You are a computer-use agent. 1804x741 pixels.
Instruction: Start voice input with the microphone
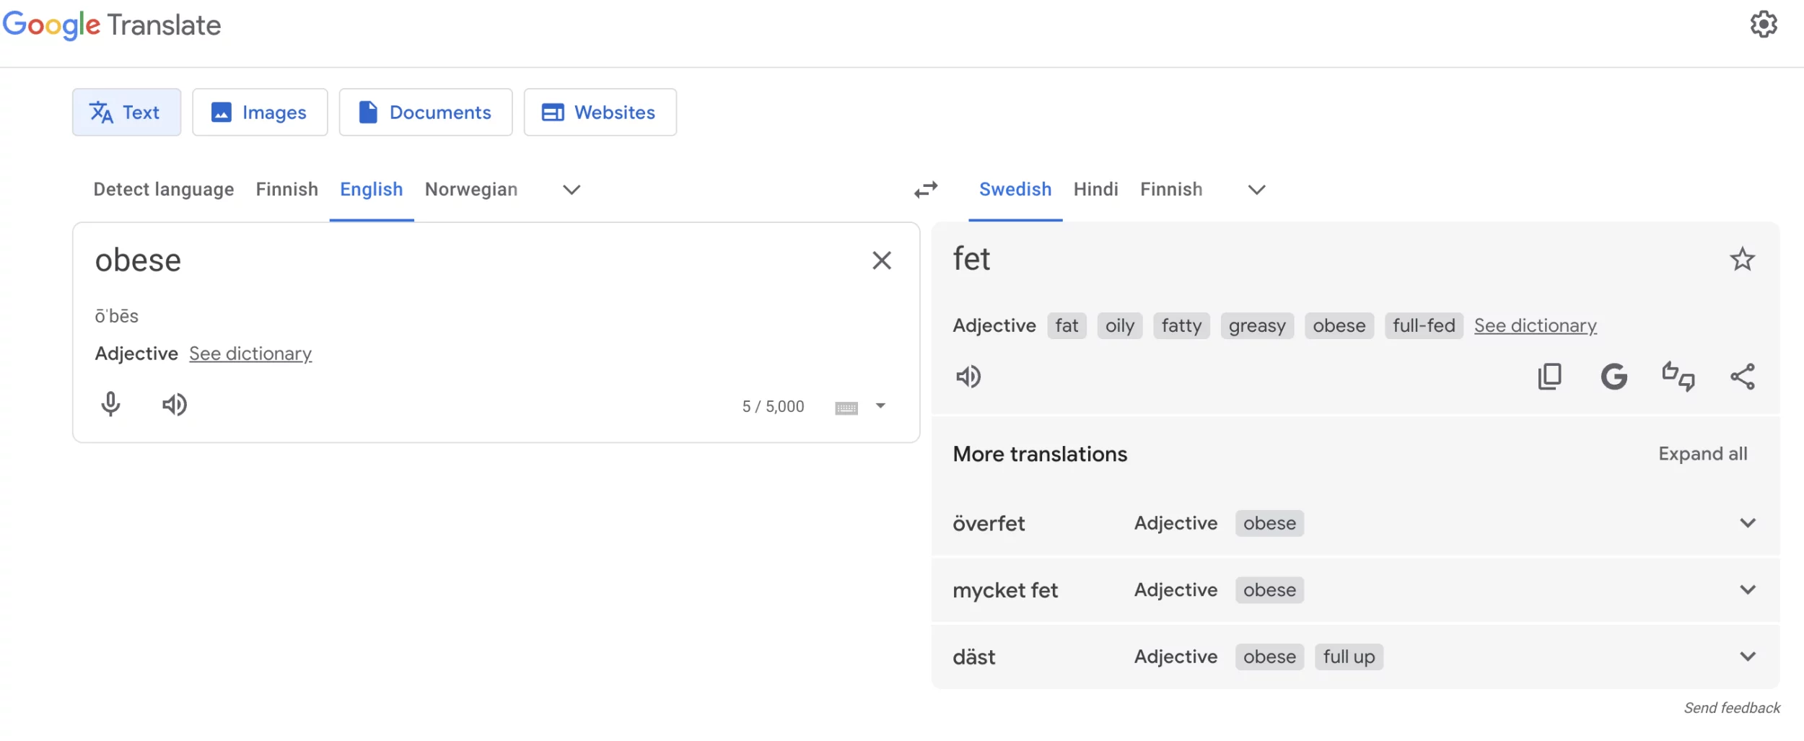click(x=110, y=404)
